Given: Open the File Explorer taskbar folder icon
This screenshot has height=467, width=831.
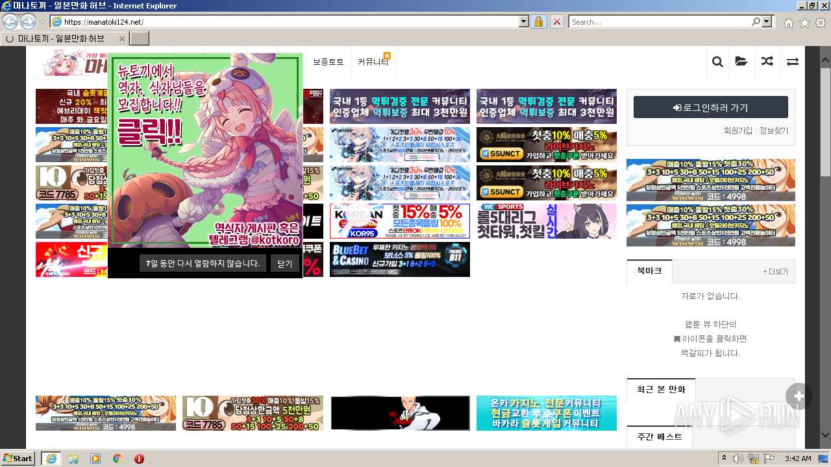Looking at the screenshot, I should [73, 458].
